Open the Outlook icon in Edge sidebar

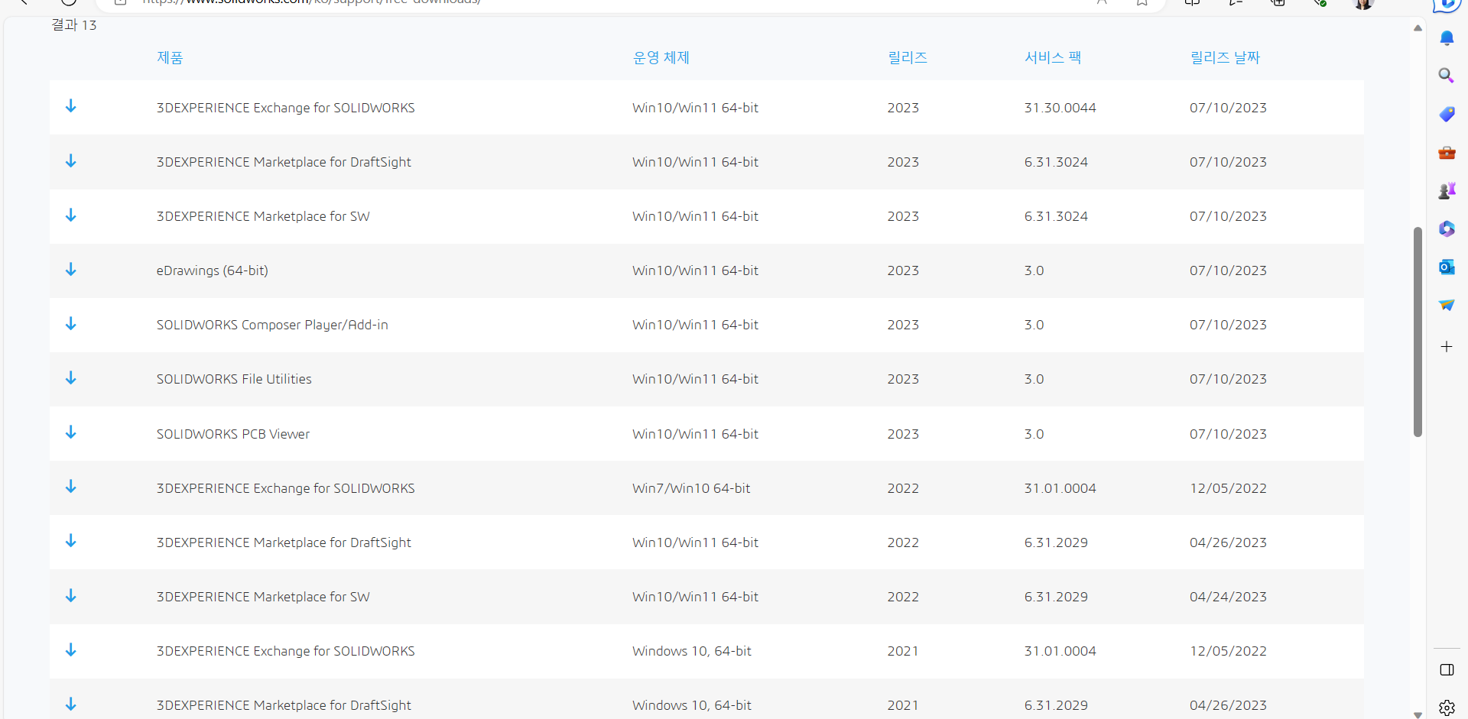pos(1447,267)
